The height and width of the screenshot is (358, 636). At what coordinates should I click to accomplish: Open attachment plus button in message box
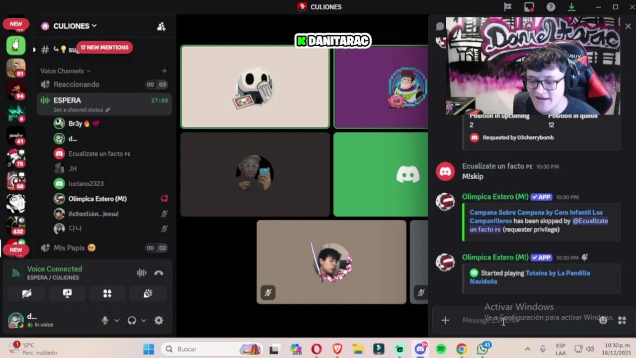click(445, 320)
